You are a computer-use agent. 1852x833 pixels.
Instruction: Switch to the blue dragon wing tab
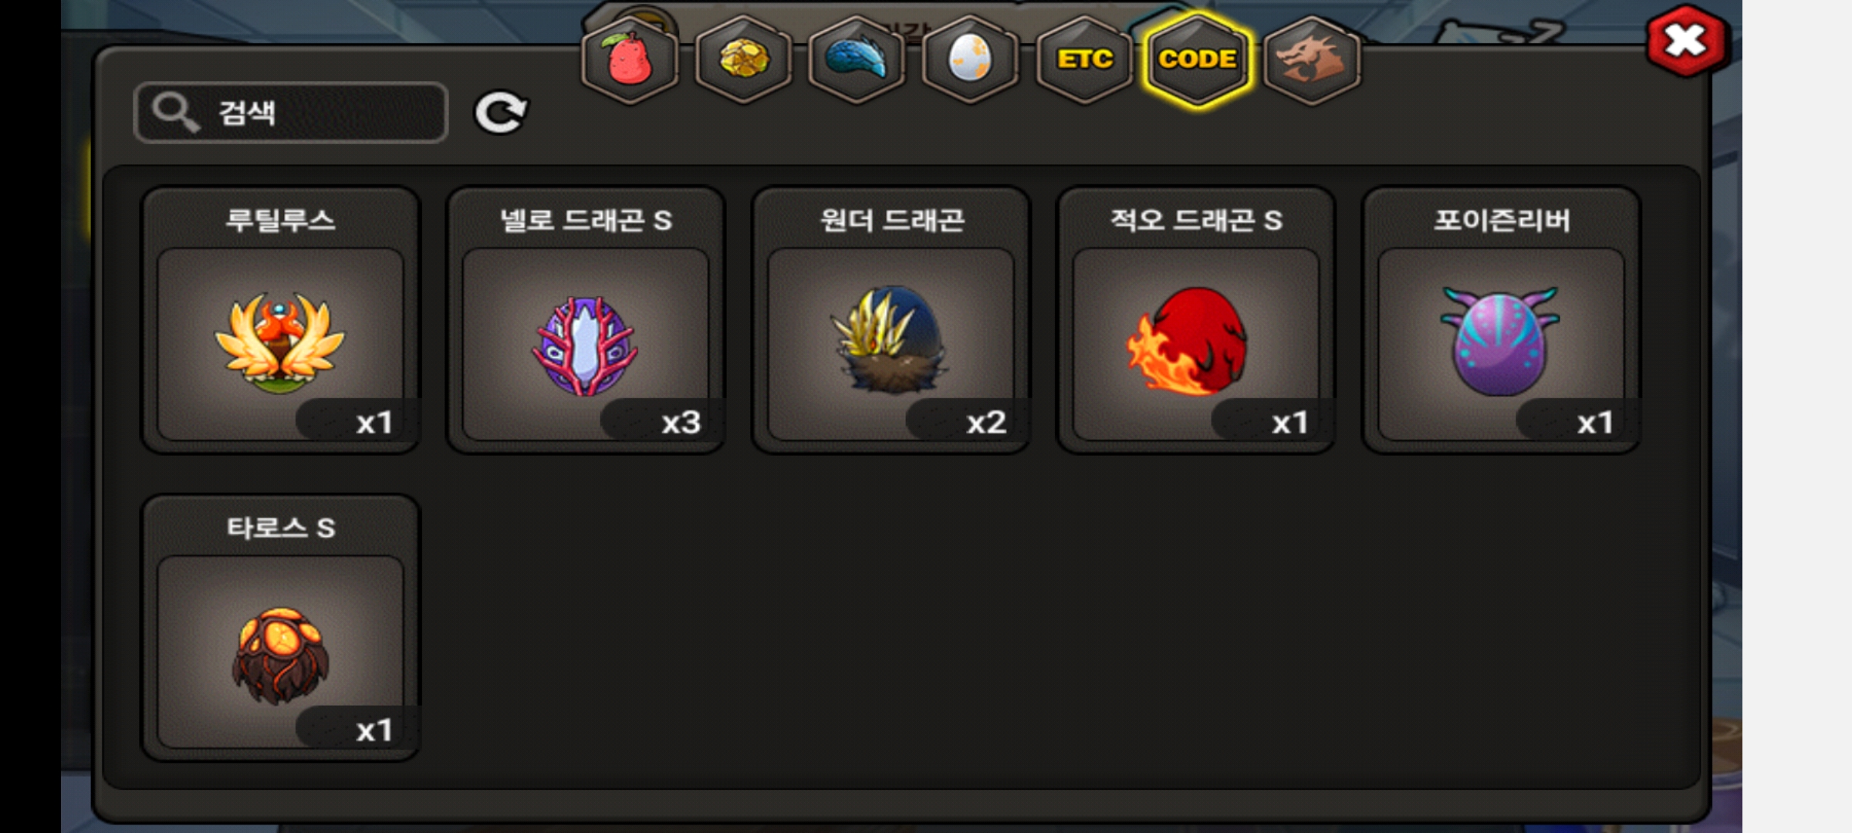(x=857, y=59)
